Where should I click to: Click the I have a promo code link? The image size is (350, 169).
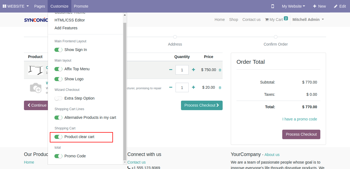(x=300, y=119)
